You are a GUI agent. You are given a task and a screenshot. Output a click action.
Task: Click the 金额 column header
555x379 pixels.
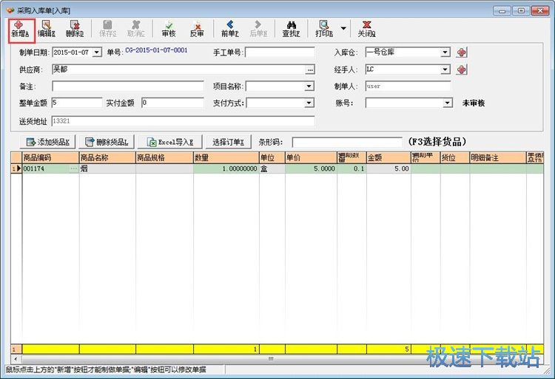tap(388, 157)
